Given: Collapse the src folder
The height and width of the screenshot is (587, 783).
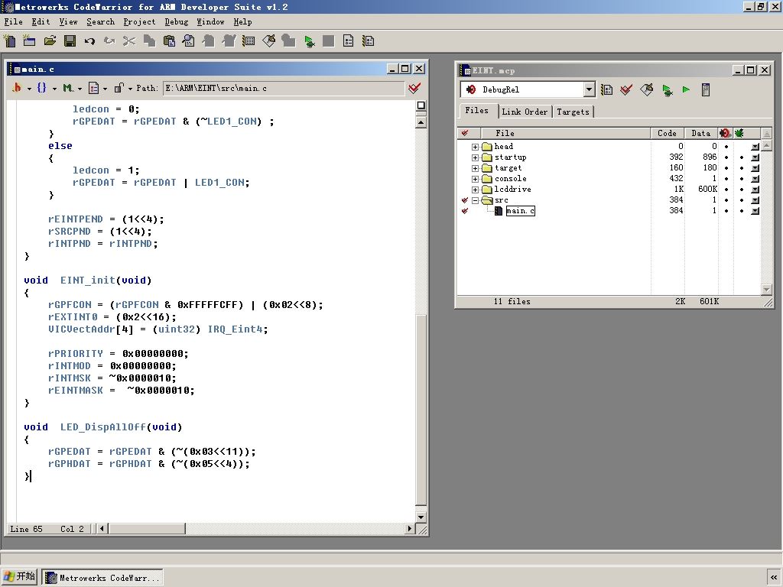Looking at the screenshot, I should (476, 200).
